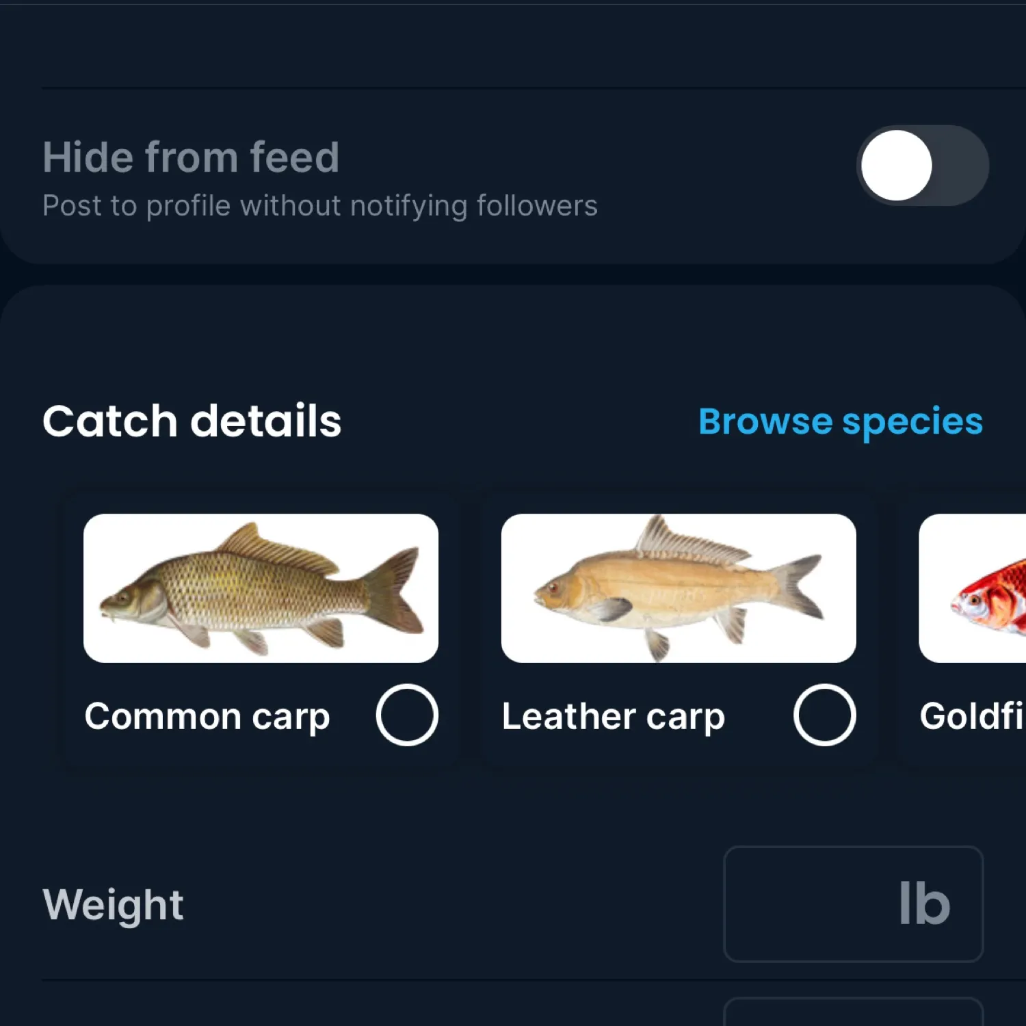Click the Common carp fish thumbnail

[261, 587]
